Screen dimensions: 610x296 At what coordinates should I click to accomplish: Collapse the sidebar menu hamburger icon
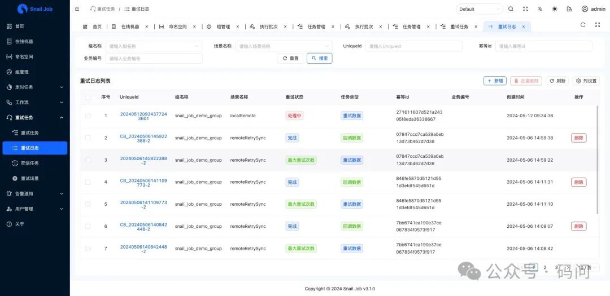[77, 8]
